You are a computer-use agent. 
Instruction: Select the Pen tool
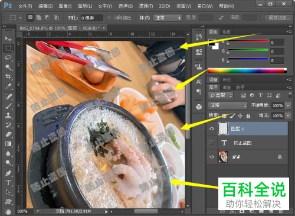tap(8, 173)
